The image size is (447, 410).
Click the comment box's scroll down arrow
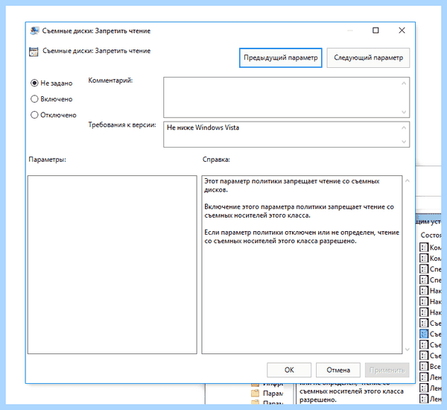(404, 112)
